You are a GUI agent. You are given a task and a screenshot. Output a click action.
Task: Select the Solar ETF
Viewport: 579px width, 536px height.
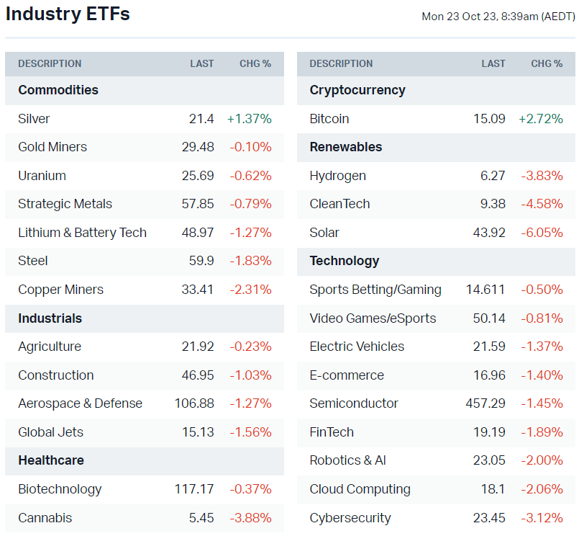point(324,233)
